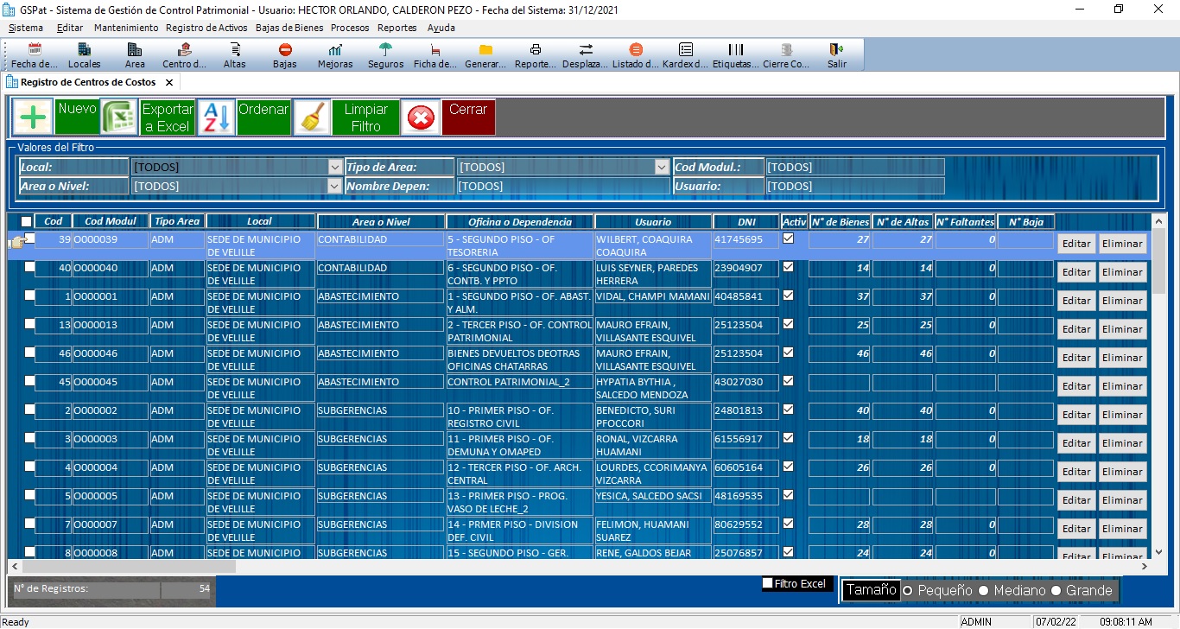Open the Area toolbar icon
1180x629 pixels.
pyautogui.click(x=135, y=55)
